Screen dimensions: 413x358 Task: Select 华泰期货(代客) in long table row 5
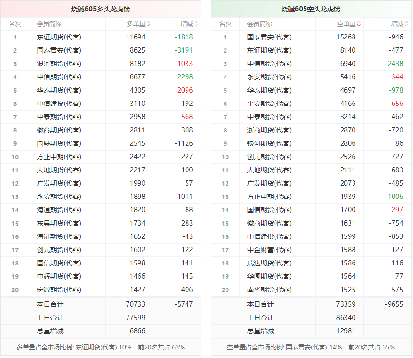[59, 90]
